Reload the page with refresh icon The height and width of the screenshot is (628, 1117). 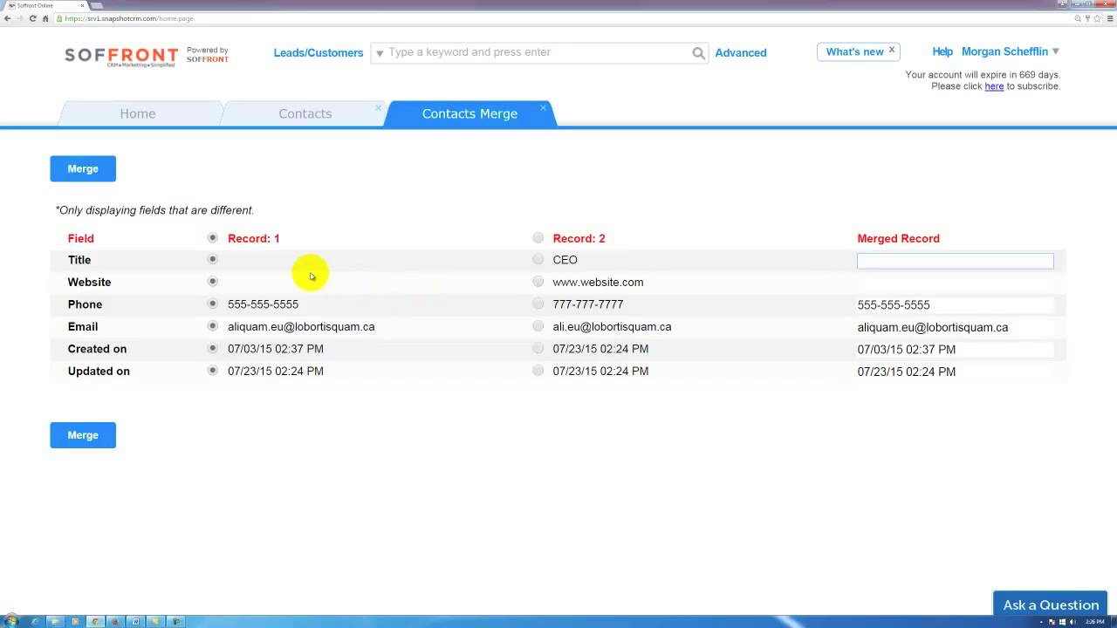32,18
